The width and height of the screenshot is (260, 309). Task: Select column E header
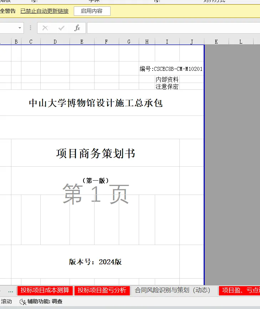82,41
